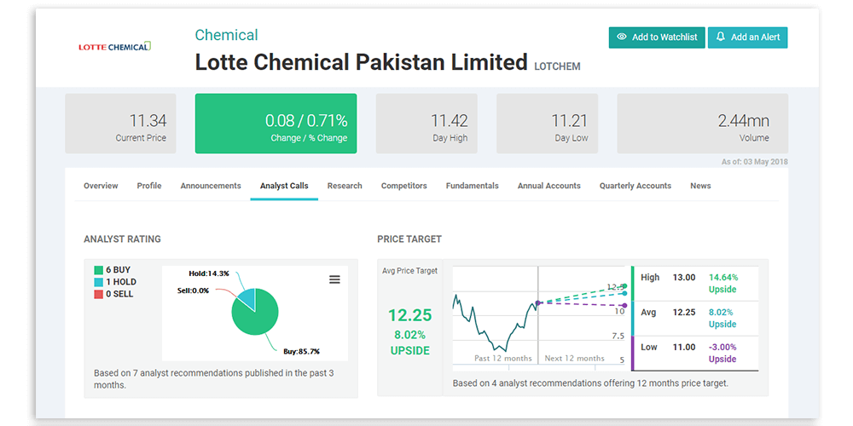Open the Overview tab
The width and height of the screenshot is (853, 426).
click(x=101, y=186)
